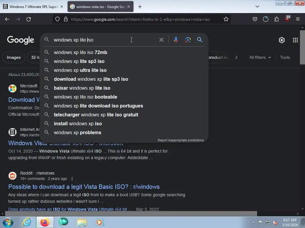This screenshot has width=305, height=228.
Task: Click the muted volume tray icon
Action: [275, 223]
